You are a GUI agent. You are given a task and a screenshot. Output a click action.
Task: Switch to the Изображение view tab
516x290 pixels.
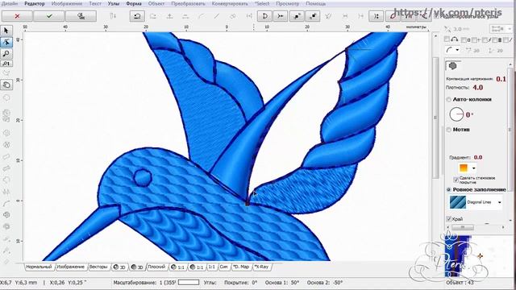click(x=70, y=267)
